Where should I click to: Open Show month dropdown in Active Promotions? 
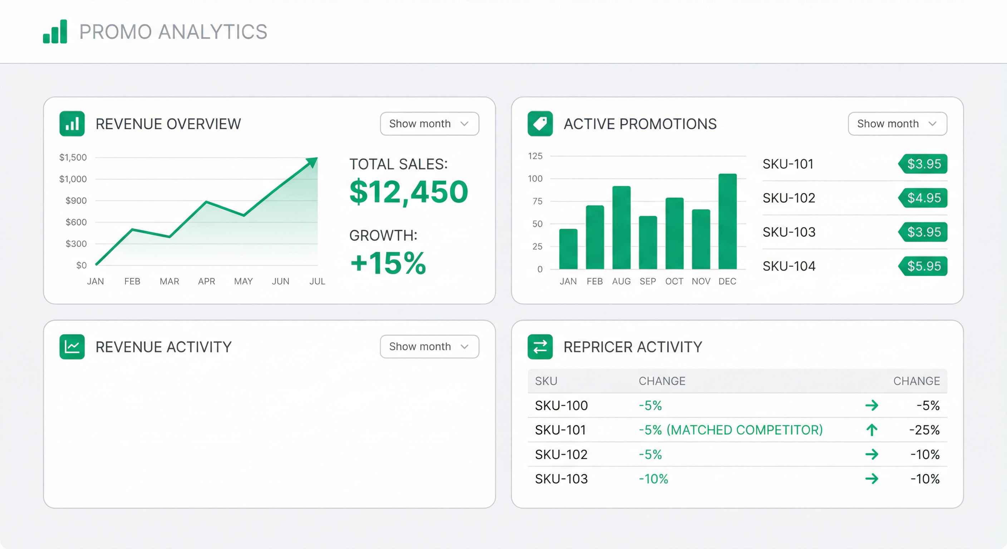coord(897,124)
